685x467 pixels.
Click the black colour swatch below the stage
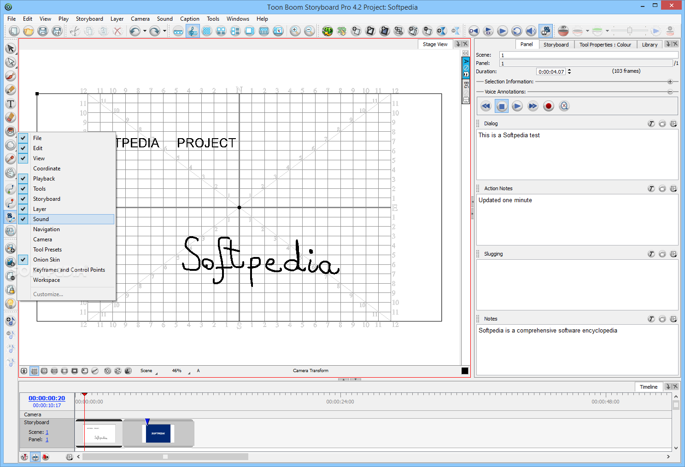465,371
